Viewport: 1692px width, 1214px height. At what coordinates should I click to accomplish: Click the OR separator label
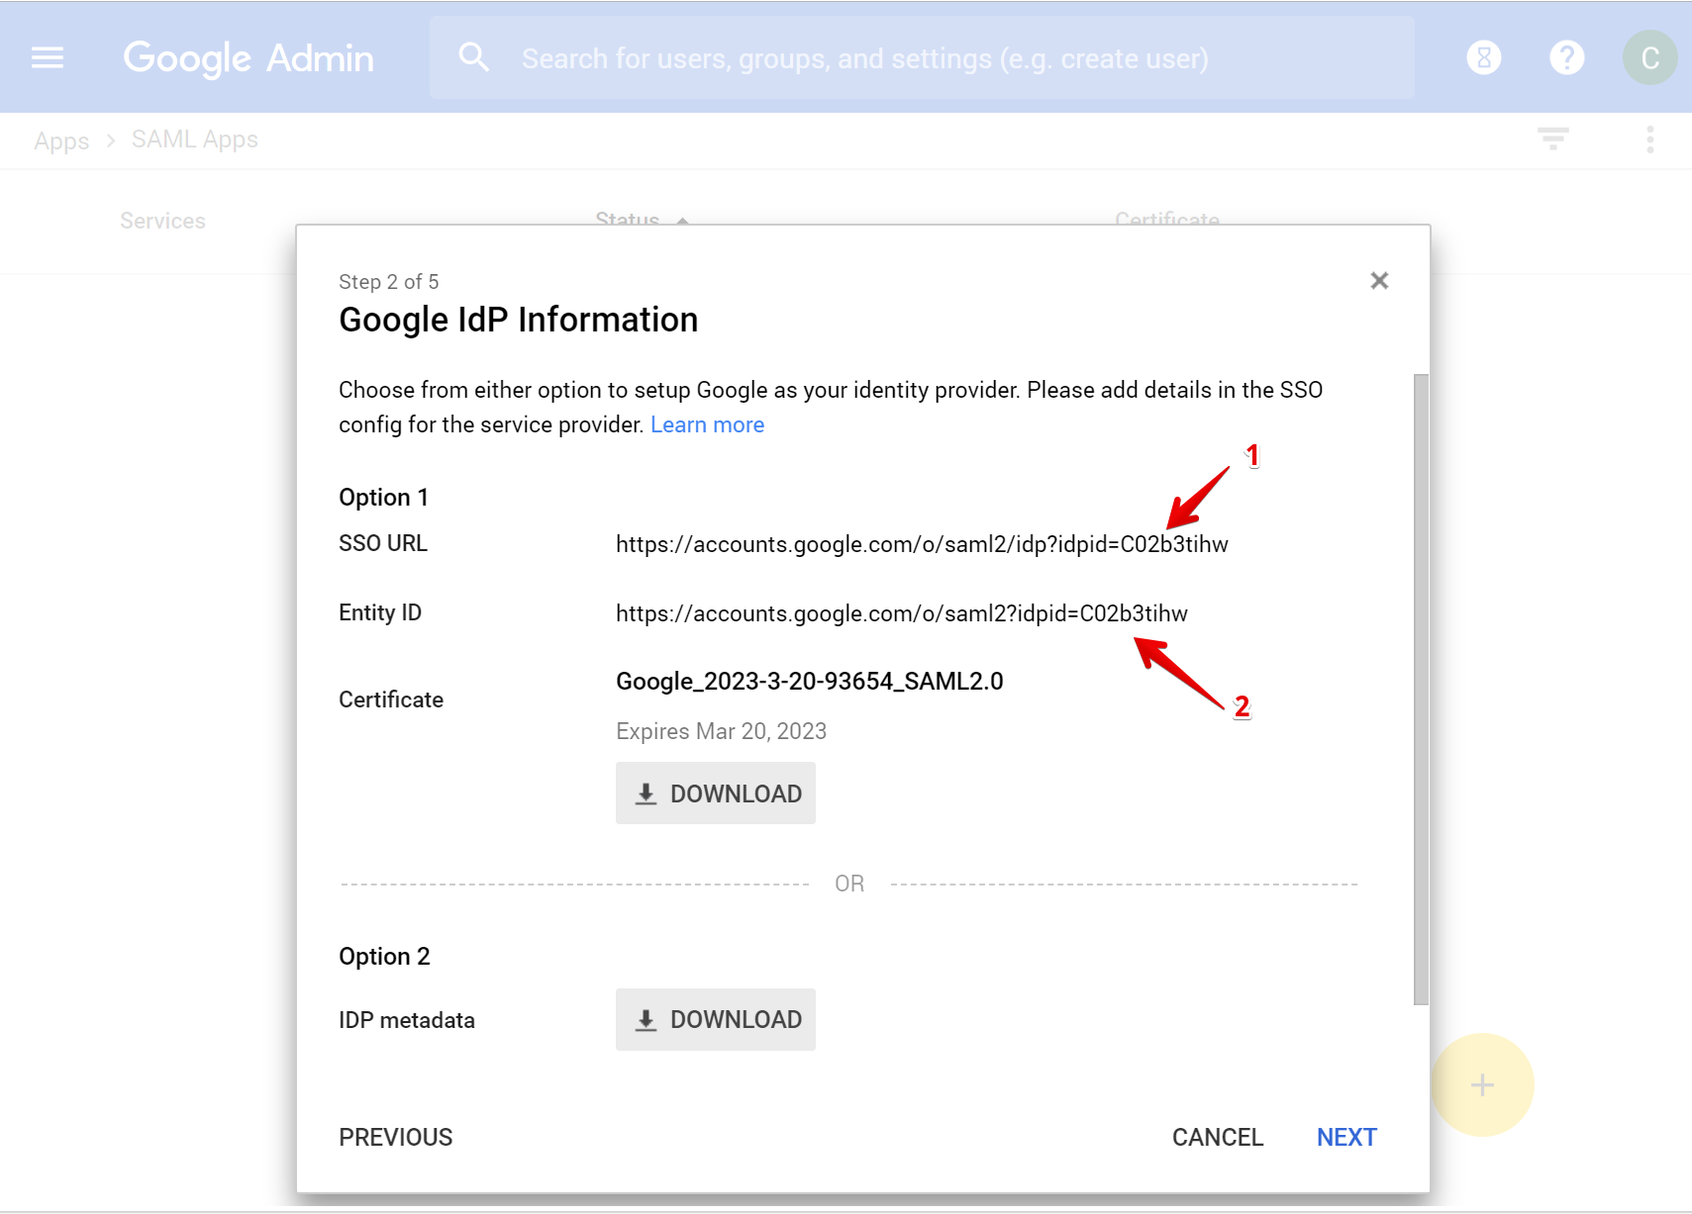849,884
